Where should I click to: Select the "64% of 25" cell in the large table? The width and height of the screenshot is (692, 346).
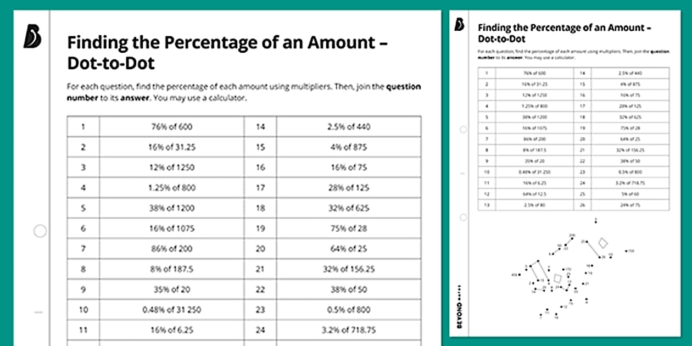tap(349, 249)
